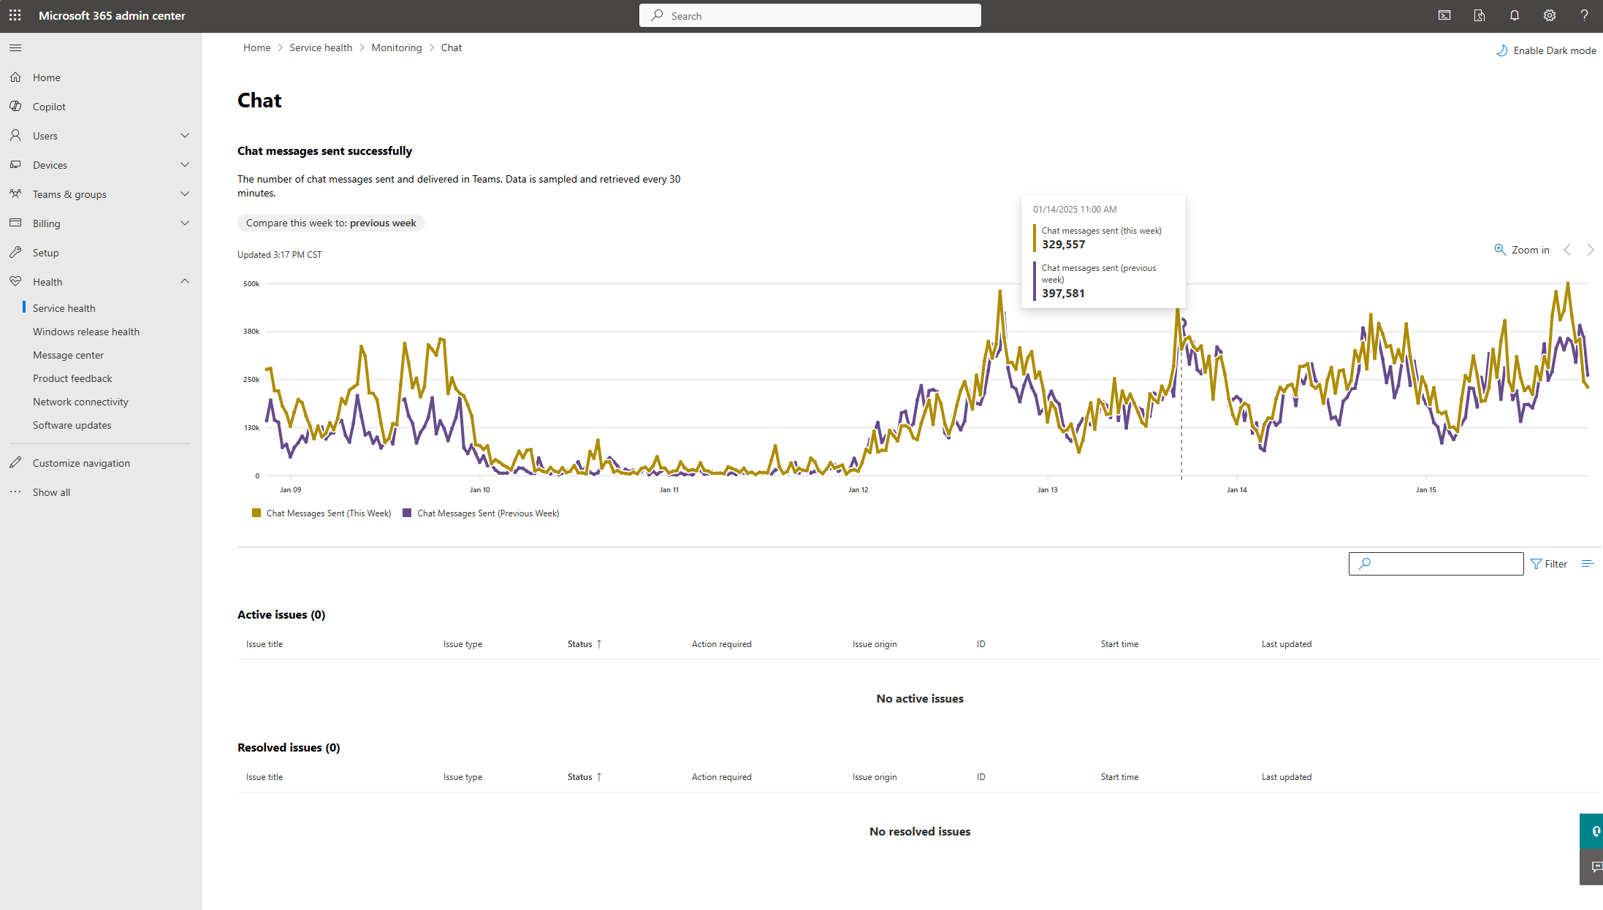
Task: Enable Dark mode toggle
Action: pyautogui.click(x=1546, y=50)
